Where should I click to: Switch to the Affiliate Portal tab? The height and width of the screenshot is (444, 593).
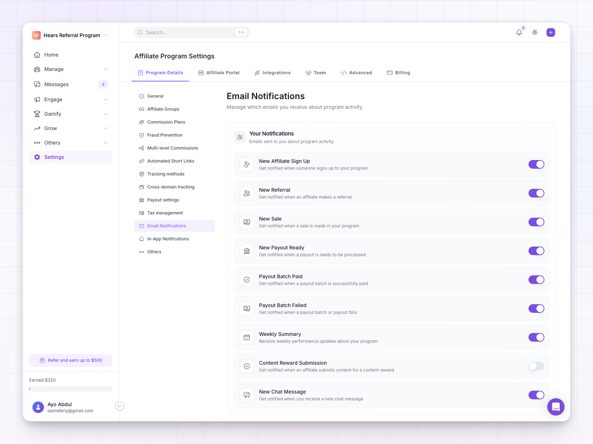click(x=219, y=73)
